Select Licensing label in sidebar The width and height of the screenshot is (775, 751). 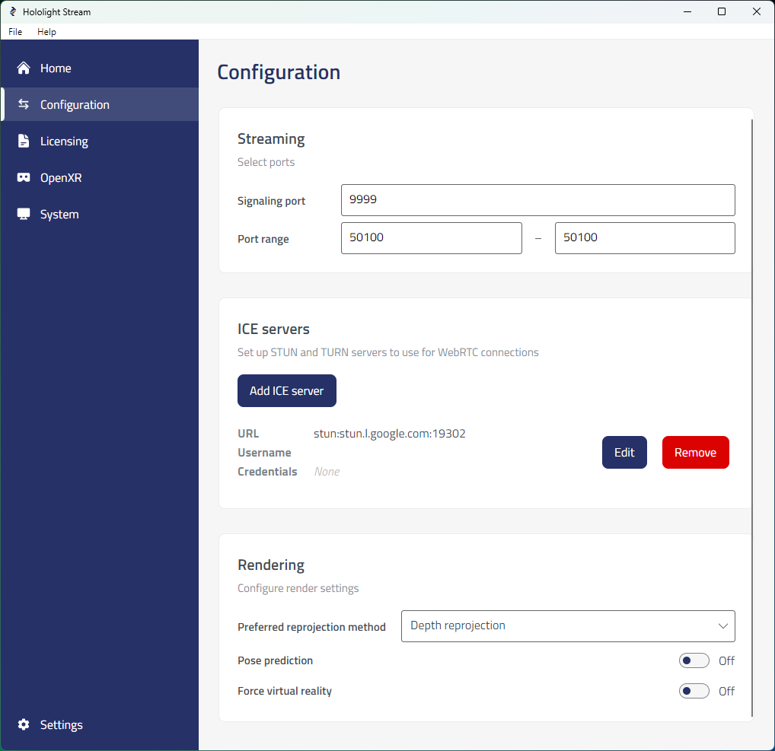(64, 142)
